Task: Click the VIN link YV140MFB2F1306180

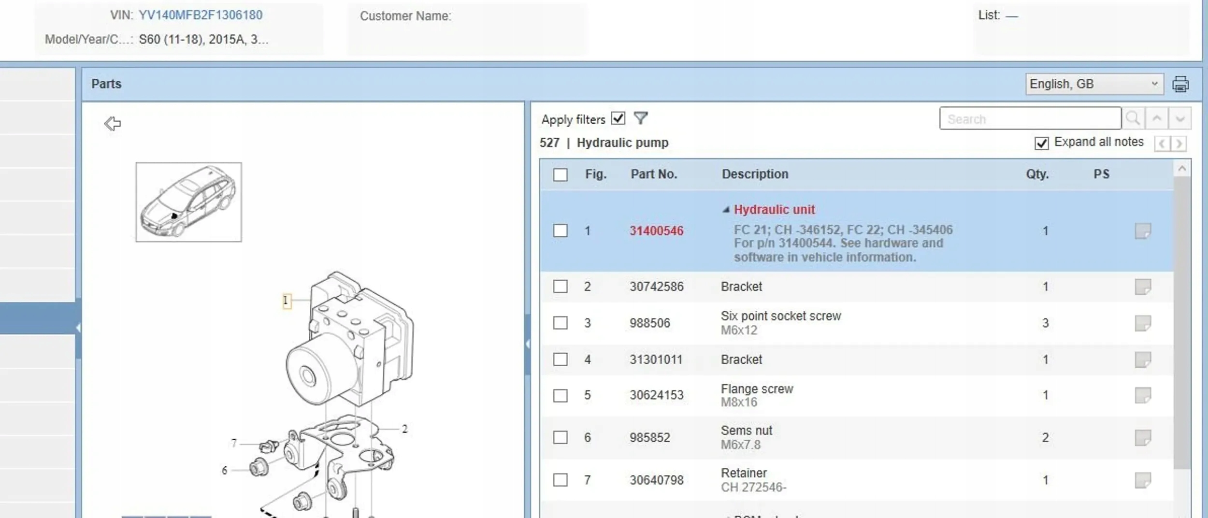Action: [x=201, y=15]
